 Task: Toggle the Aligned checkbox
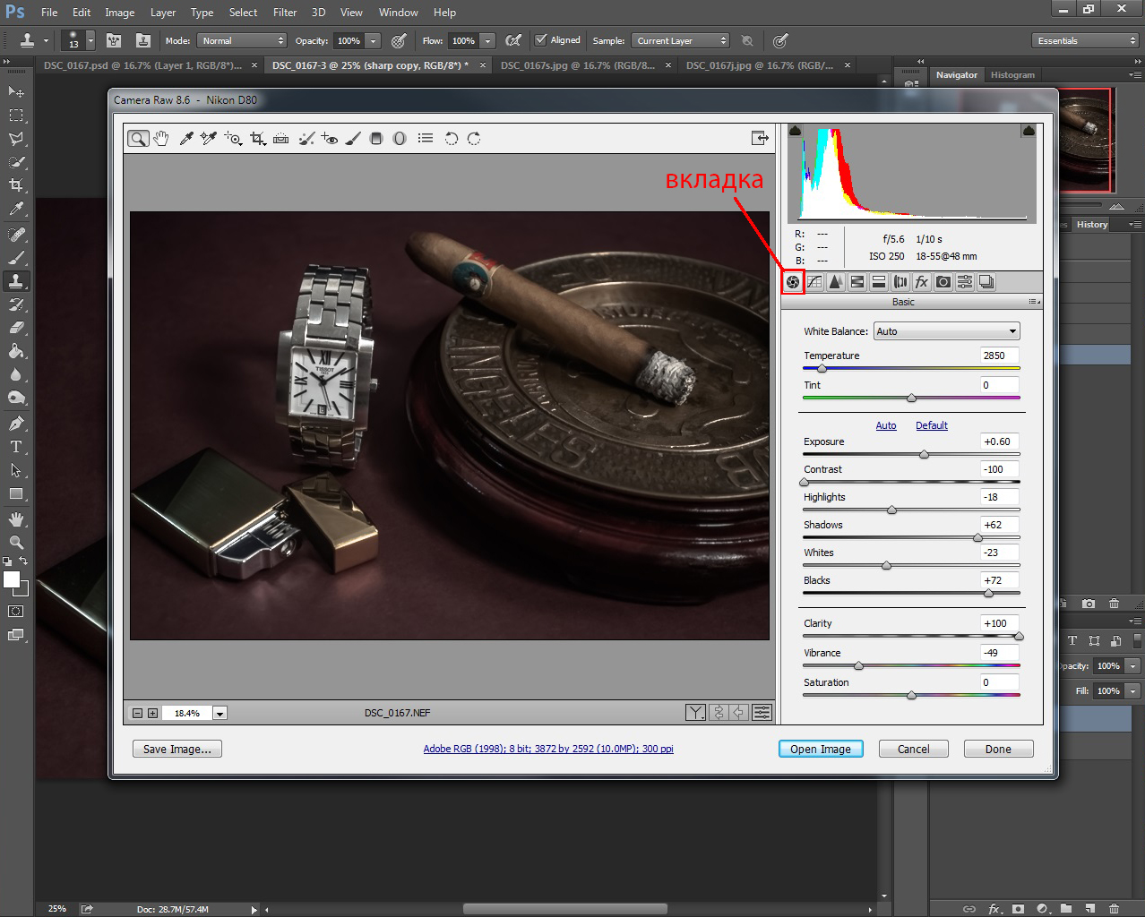540,40
